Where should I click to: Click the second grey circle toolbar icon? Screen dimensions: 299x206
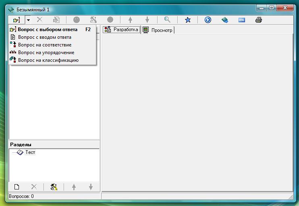pos(110,20)
